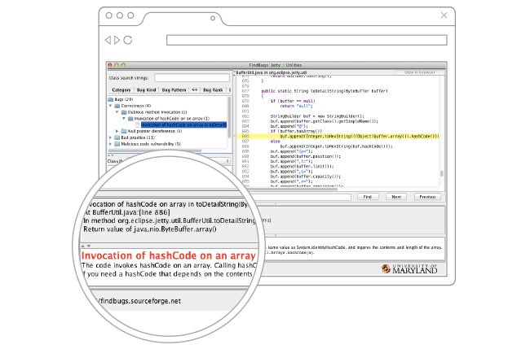Click the Bad practice folder icon
This screenshot has width=530, height=349.
117,137
